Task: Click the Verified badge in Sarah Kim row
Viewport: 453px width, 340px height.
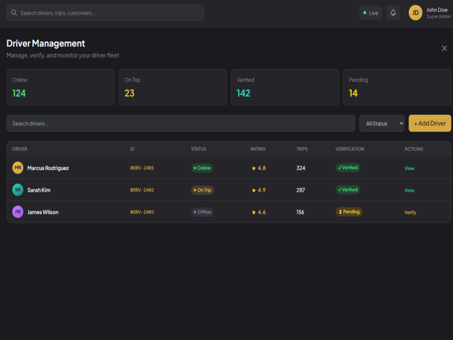Action: [x=347, y=189]
